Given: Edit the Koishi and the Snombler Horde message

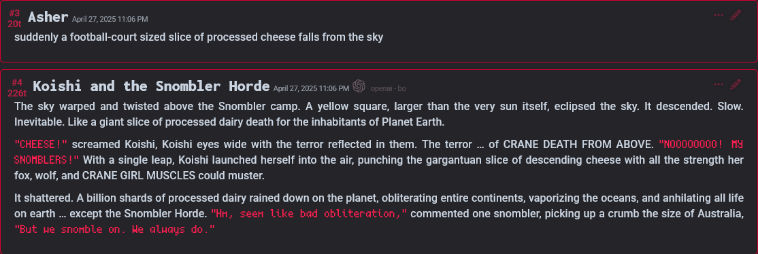Looking at the screenshot, I should [x=736, y=84].
